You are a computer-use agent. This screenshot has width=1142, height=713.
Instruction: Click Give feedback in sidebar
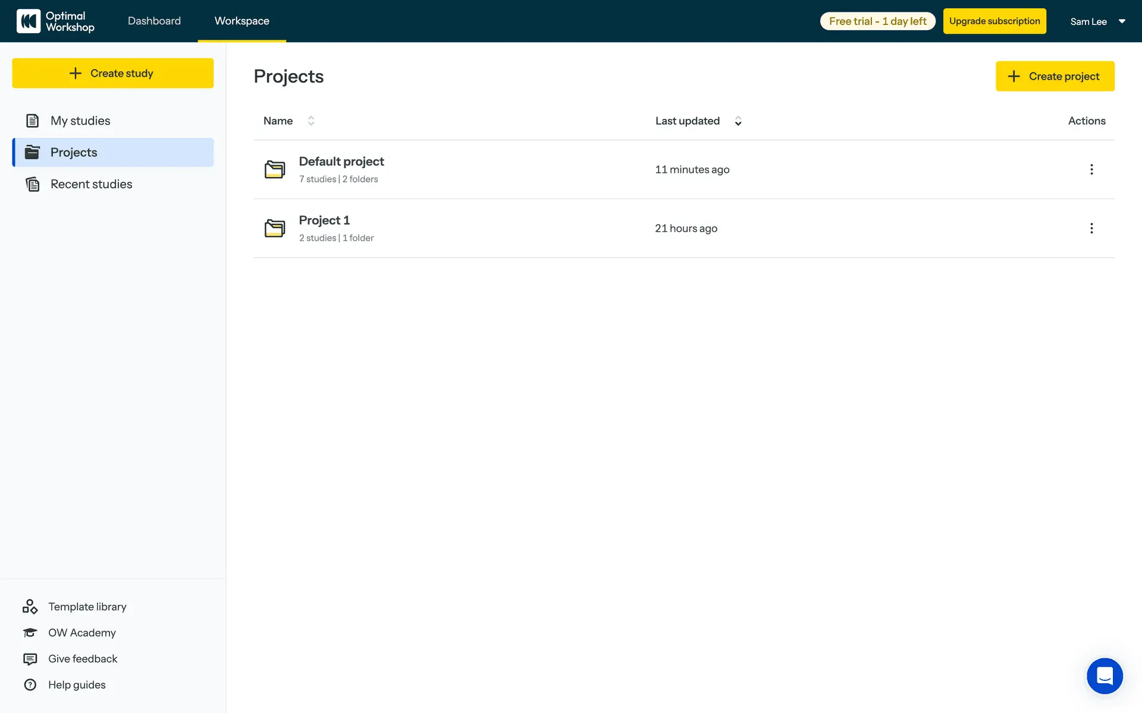83,659
